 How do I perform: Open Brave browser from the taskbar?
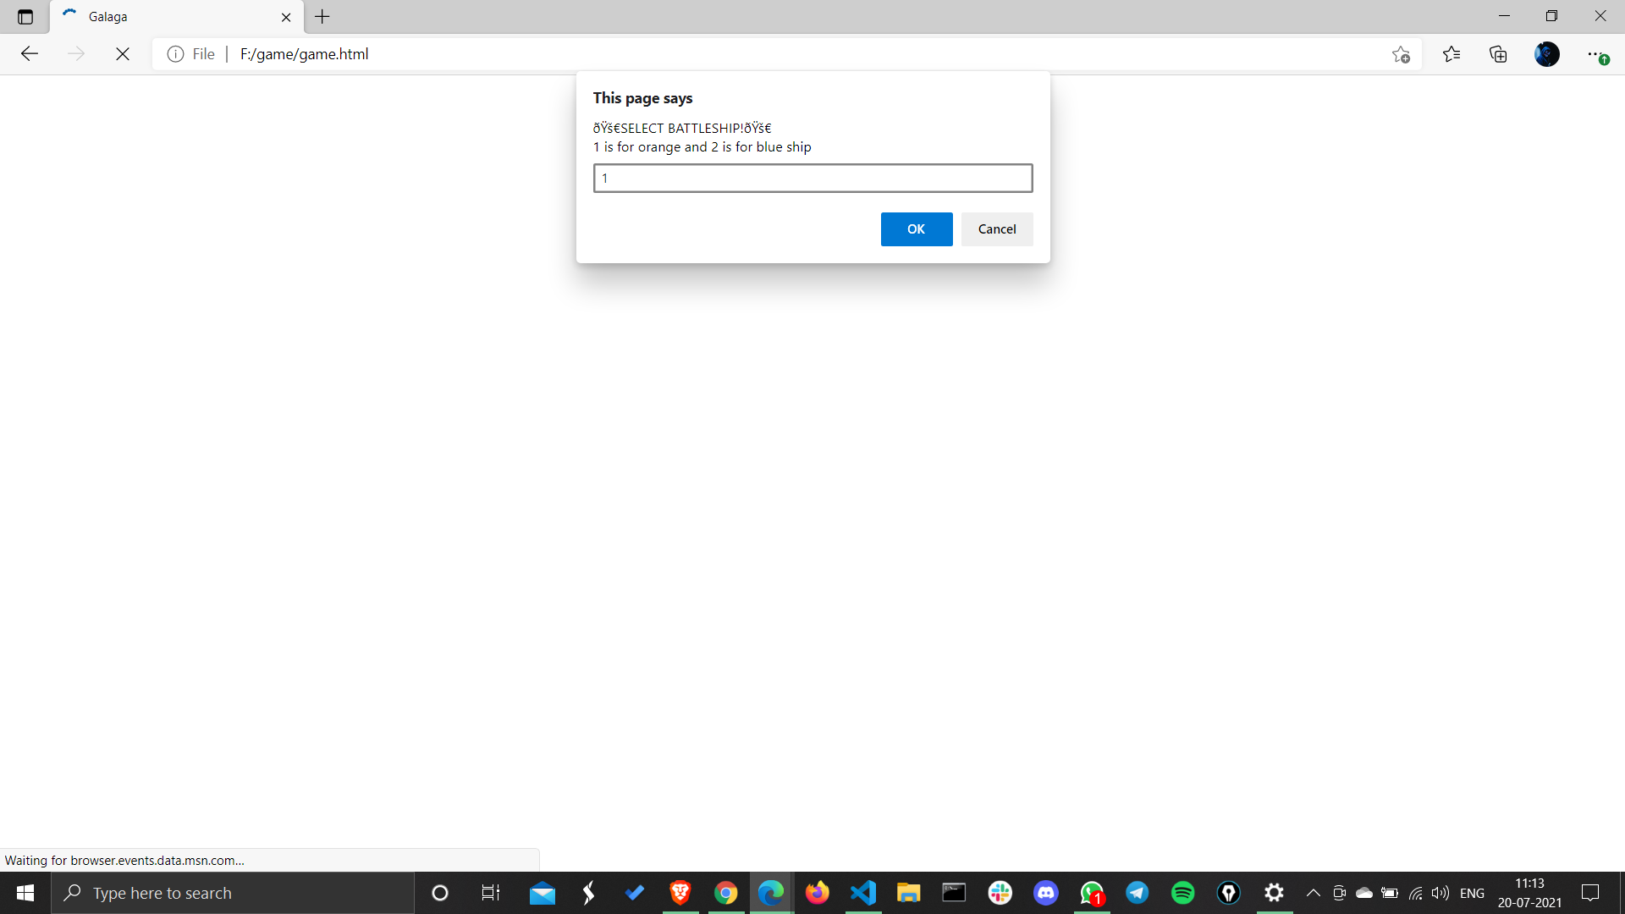point(680,893)
